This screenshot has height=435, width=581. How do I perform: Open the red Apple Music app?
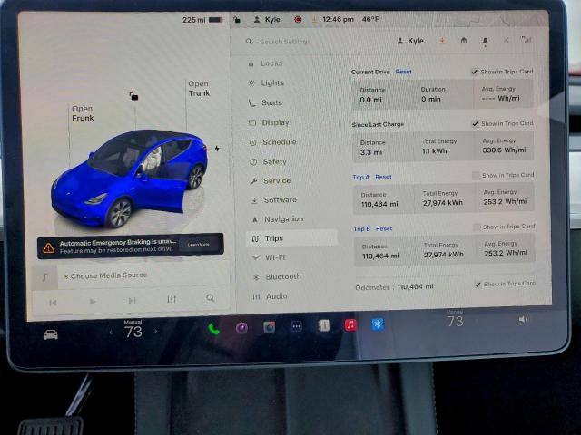[350, 324]
